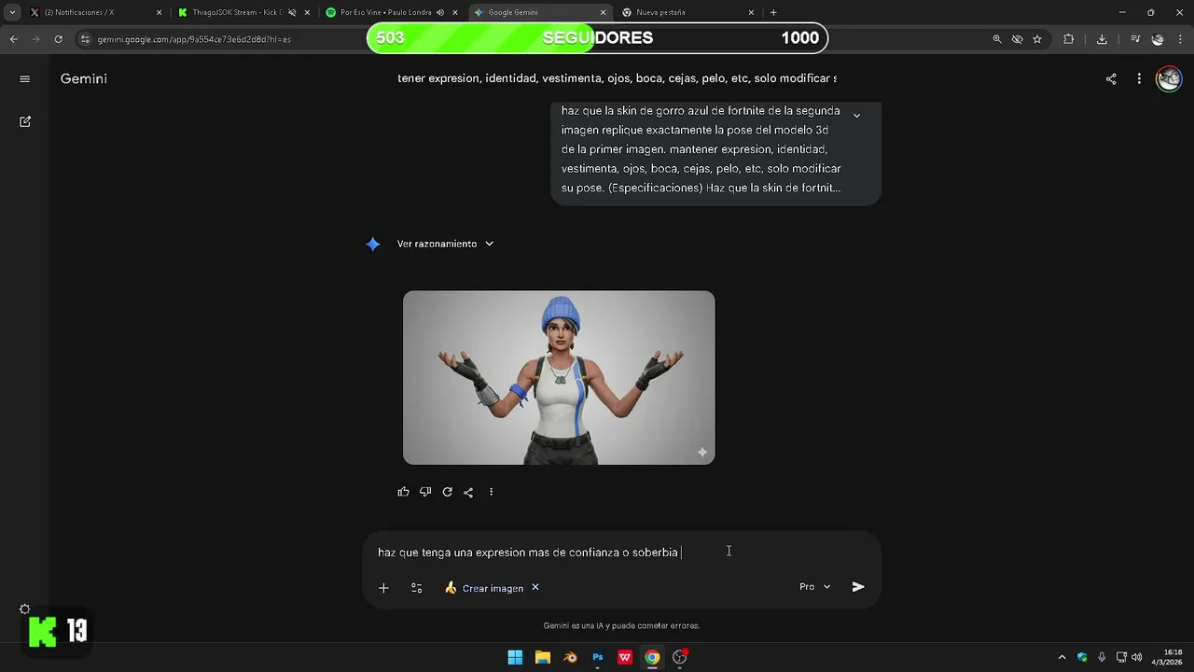This screenshot has height=672, width=1194.
Task: Go back in Chrome
Action: click(13, 39)
